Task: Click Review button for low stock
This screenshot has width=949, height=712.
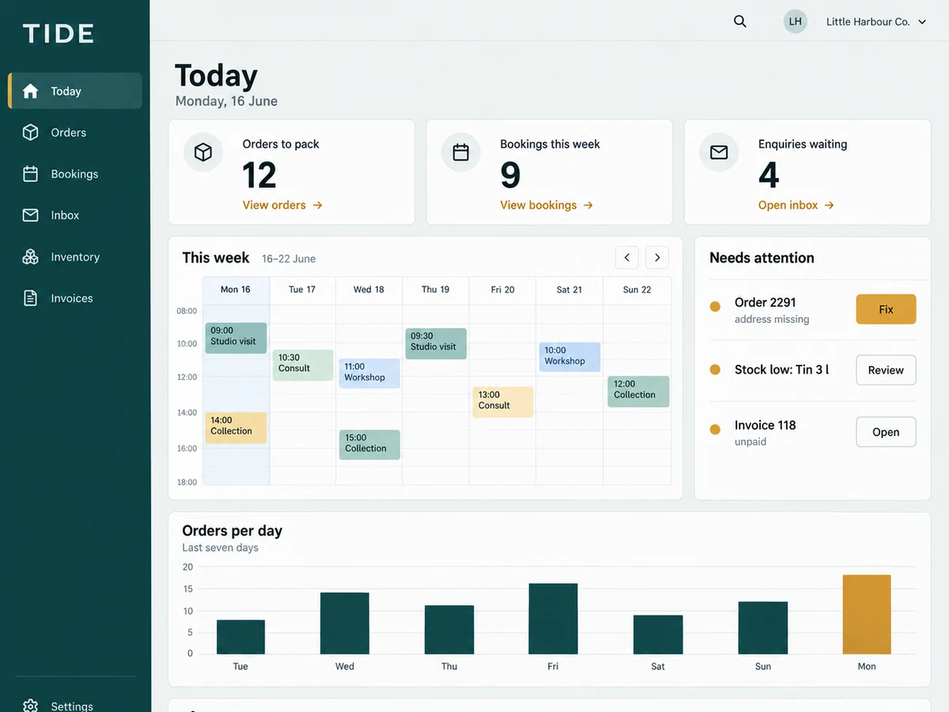Action: point(886,369)
